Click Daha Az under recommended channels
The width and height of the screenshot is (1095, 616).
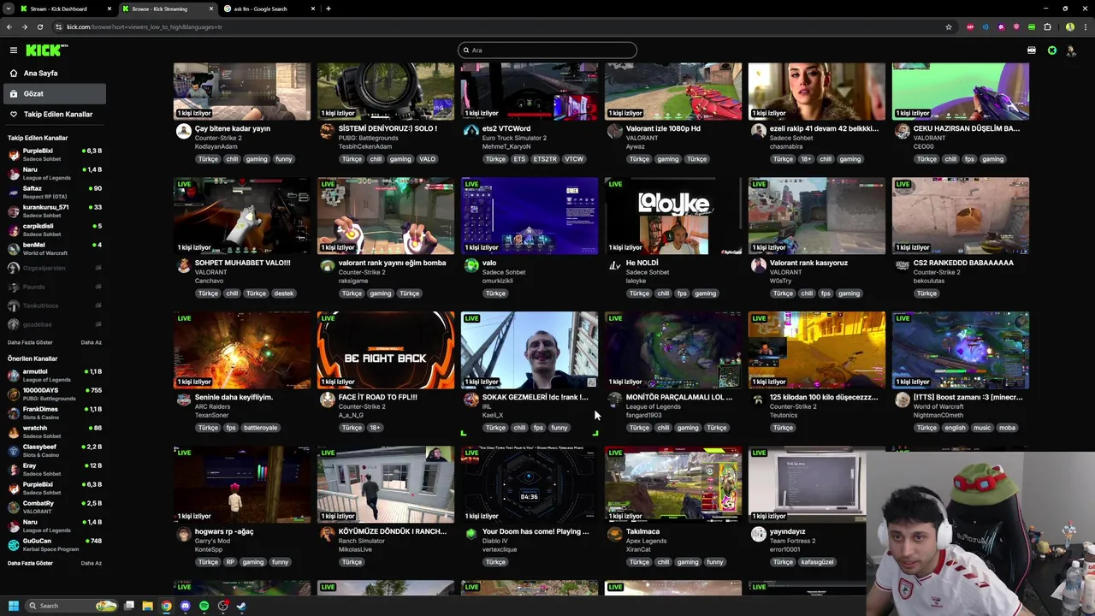click(x=91, y=563)
